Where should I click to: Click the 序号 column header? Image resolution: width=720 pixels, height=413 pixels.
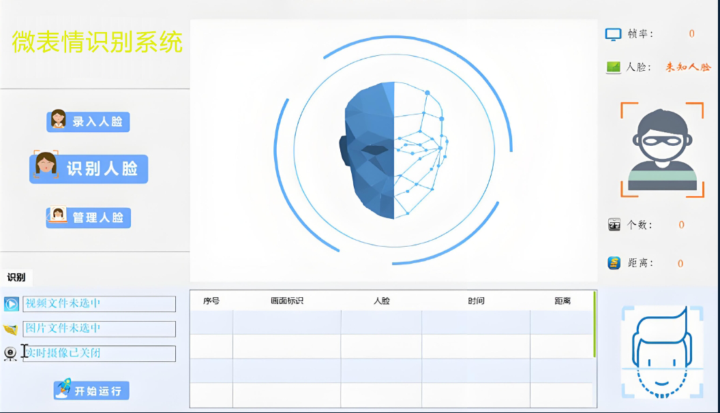pos(211,301)
